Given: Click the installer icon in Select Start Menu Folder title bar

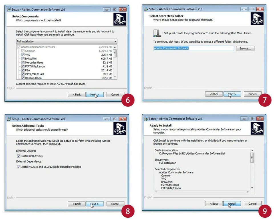Looking at the screenshot, I should (146, 9).
